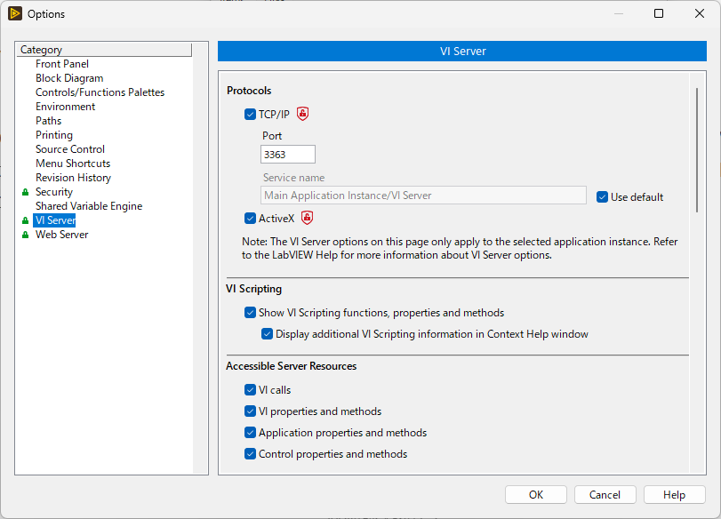Toggle the Use default service name checkbox
The image size is (721, 519).
[x=603, y=197]
